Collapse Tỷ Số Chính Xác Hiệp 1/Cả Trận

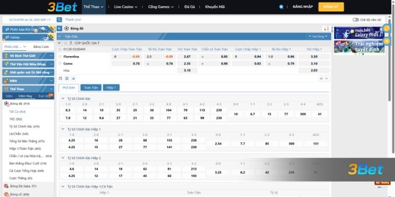[x=63, y=187]
